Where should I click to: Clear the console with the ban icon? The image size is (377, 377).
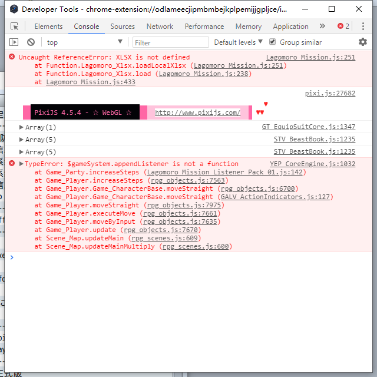31,42
